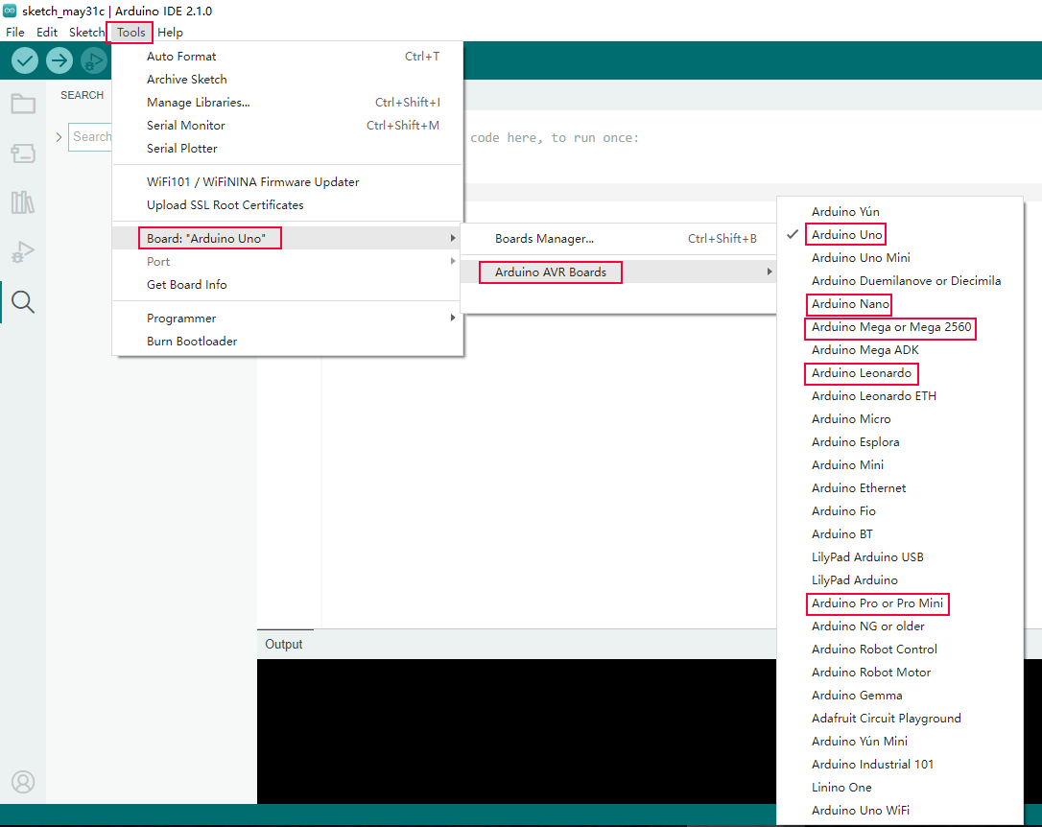The height and width of the screenshot is (827, 1042).
Task: Expand the Board: "Arduino Uno" submenu
Action: point(287,239)
